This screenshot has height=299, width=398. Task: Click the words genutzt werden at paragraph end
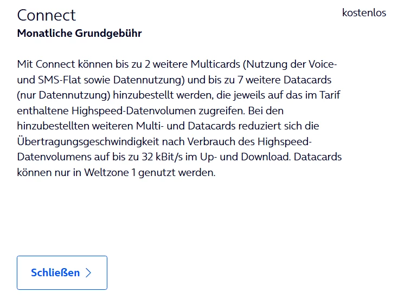(x=177, y=173)
